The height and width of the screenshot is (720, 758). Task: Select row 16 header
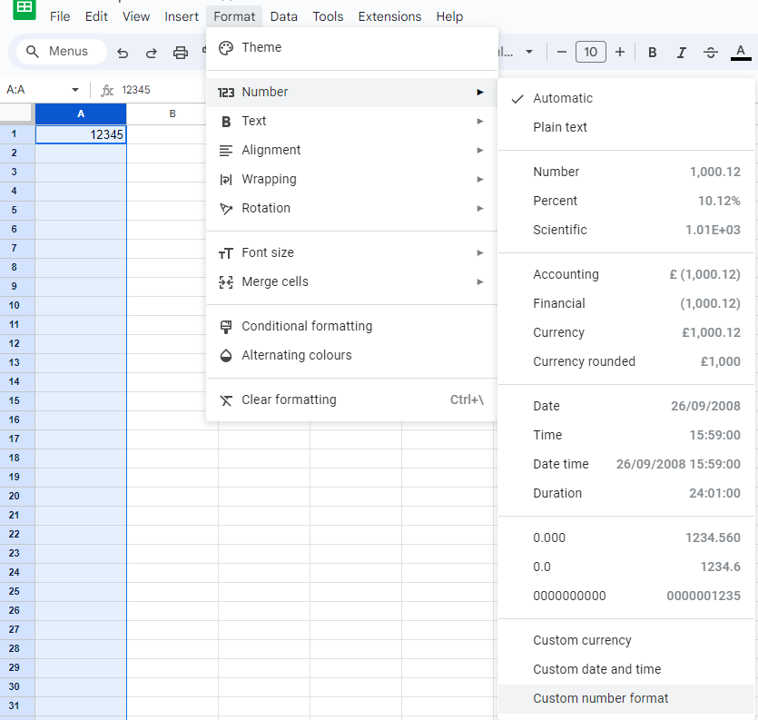point(17,419)
